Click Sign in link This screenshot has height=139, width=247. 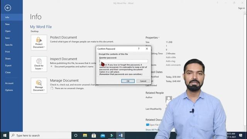click(241, 8)
